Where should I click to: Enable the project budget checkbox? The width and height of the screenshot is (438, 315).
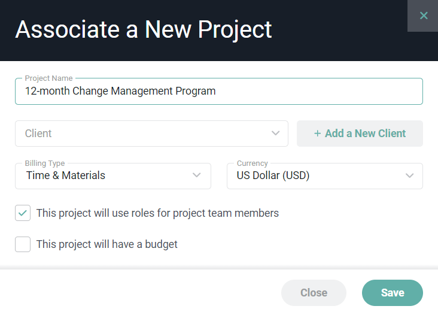23,244
